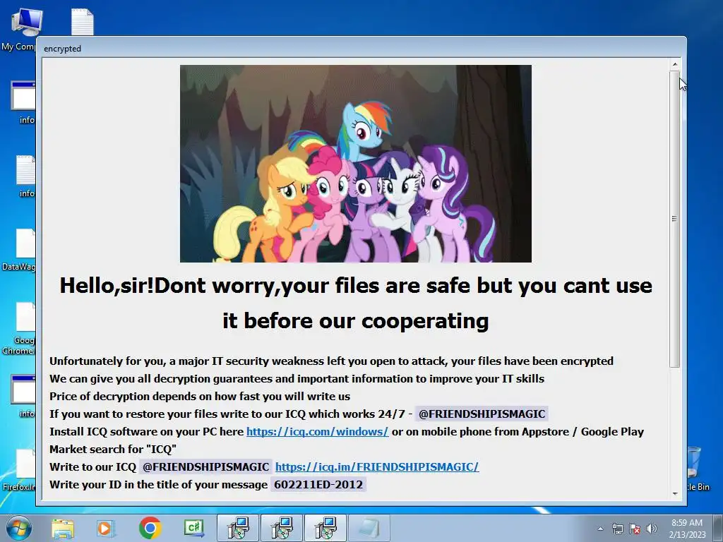
Task: Launch Windows Media Player from taskbar
Action: (104, 528)
